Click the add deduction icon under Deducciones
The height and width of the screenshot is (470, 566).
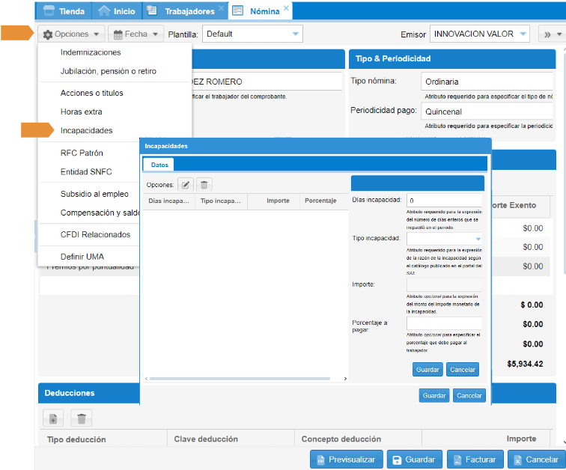(53, 419)
